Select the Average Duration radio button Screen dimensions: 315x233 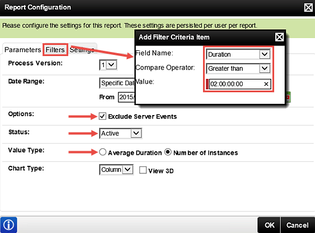[x=103, y=152]
